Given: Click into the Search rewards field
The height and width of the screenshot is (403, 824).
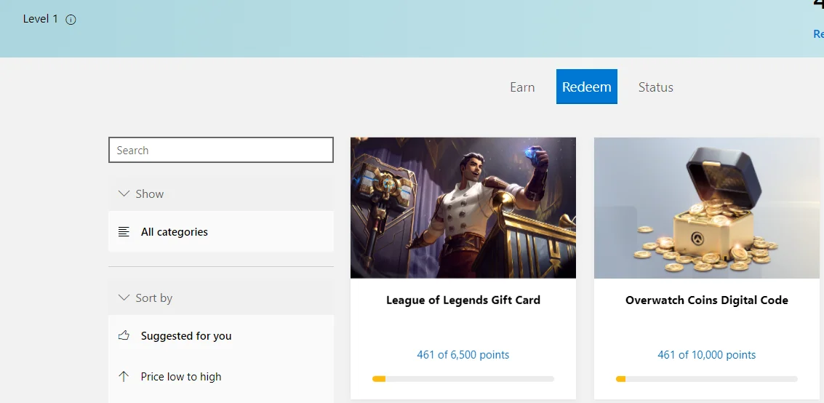Looking at the screenshot, I should [220, 151].
